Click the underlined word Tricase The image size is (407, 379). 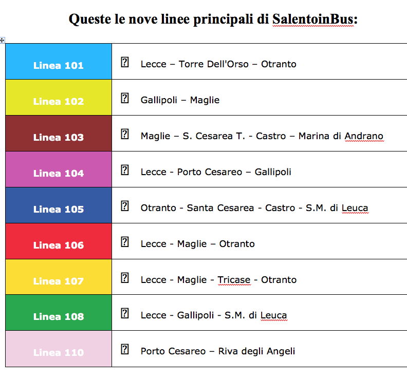[234, 280]
